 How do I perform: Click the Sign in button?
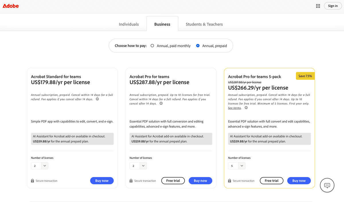[x=333, y=6]
